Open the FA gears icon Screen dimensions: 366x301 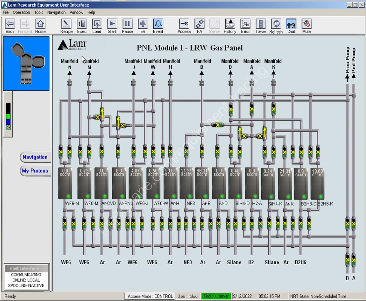click(199, 26)
